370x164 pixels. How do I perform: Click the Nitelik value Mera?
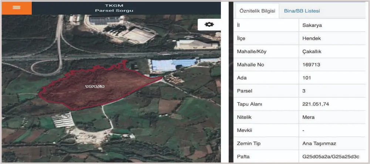(309, 117)
